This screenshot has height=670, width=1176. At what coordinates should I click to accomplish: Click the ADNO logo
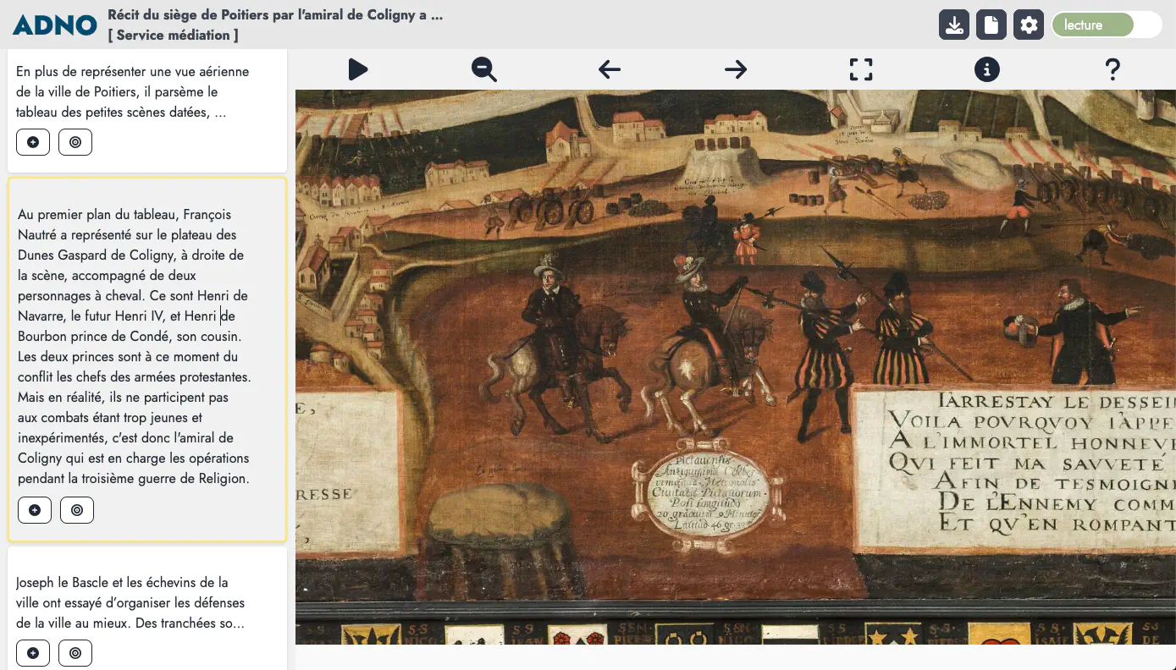point(55,25)
